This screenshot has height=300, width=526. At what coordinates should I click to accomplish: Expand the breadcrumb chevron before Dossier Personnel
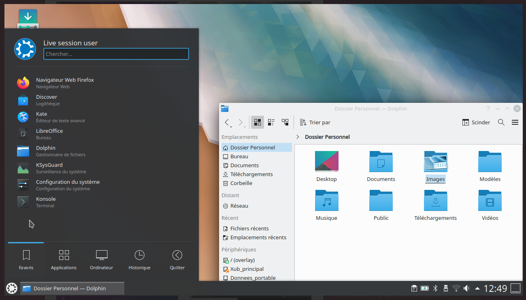(x=298, y=137)
